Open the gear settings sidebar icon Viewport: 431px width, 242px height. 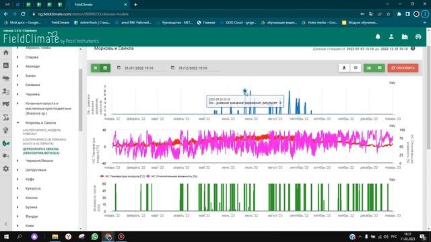pos(6,169)
